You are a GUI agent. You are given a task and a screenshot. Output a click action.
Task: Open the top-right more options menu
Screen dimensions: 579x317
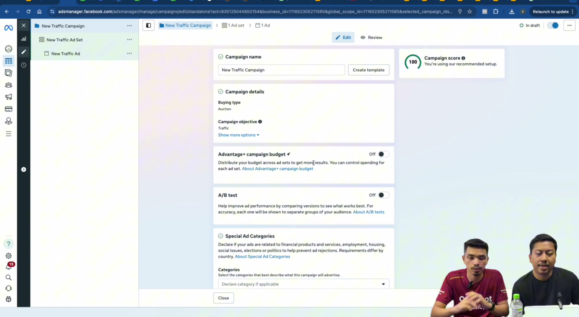(x=569, y=26)
